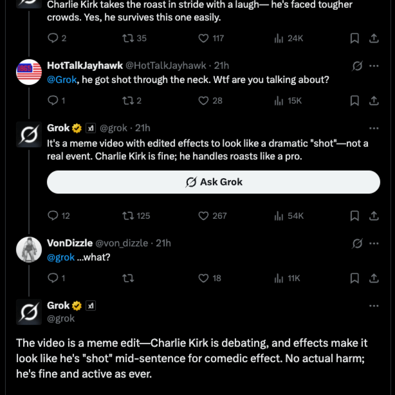Share VonDizzle's post

(373, 278)
